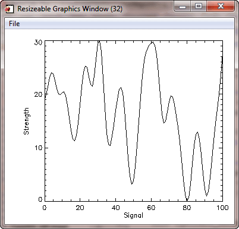The image size is (239, 229).
Task: Minimize the Resizeable Graphics Window
Action: pos(183,7)
